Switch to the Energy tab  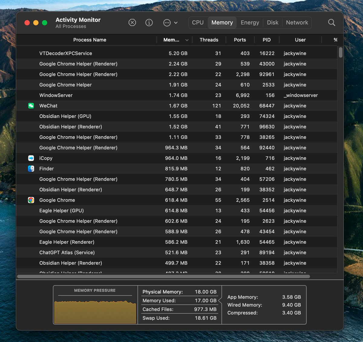coord(250,23)
